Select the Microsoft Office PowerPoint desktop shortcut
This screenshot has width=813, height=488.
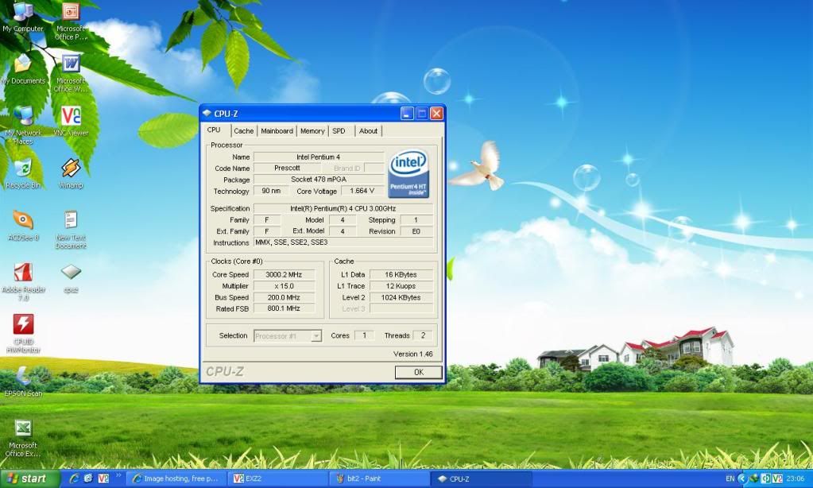[71, 21]
